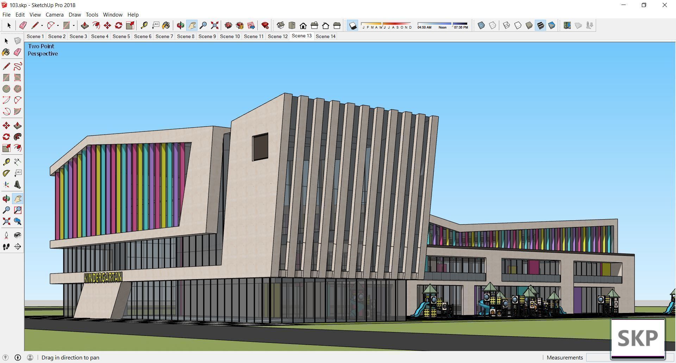Switch to Left view

[337, 25]
